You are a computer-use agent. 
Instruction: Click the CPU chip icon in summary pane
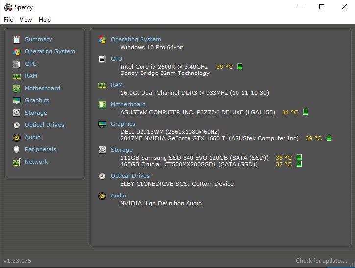[x=102, y=59]
